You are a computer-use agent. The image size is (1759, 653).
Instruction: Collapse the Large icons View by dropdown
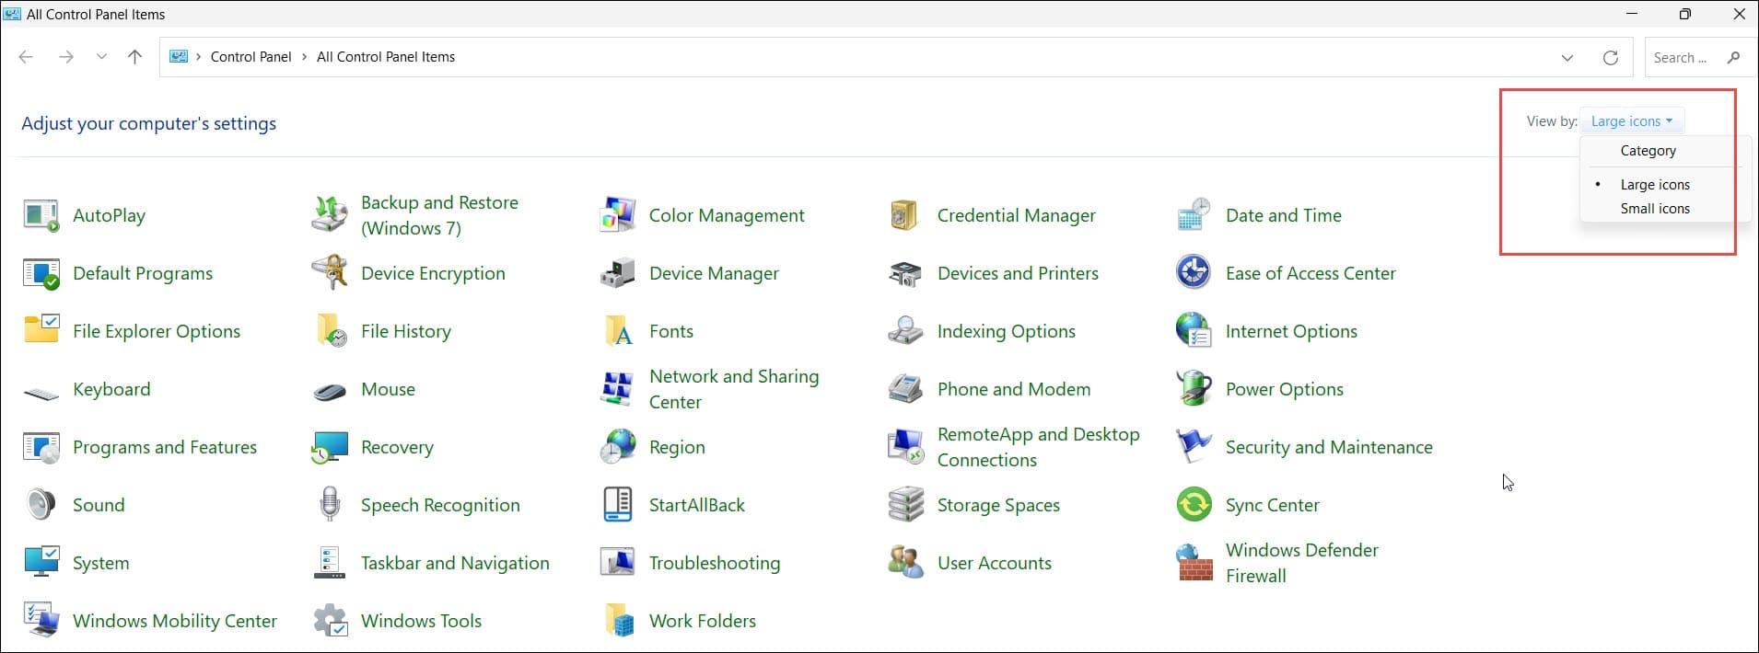click(x=1632, y=121)
